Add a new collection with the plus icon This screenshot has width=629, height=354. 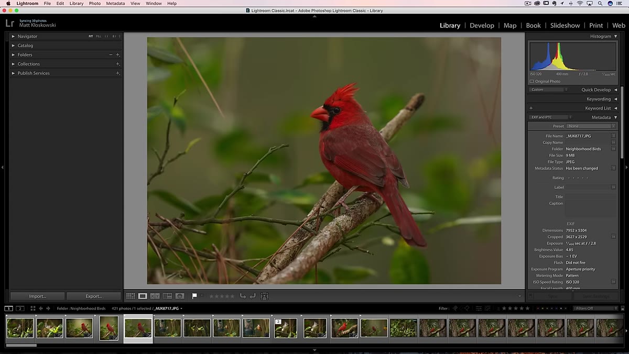pos(117,64)
